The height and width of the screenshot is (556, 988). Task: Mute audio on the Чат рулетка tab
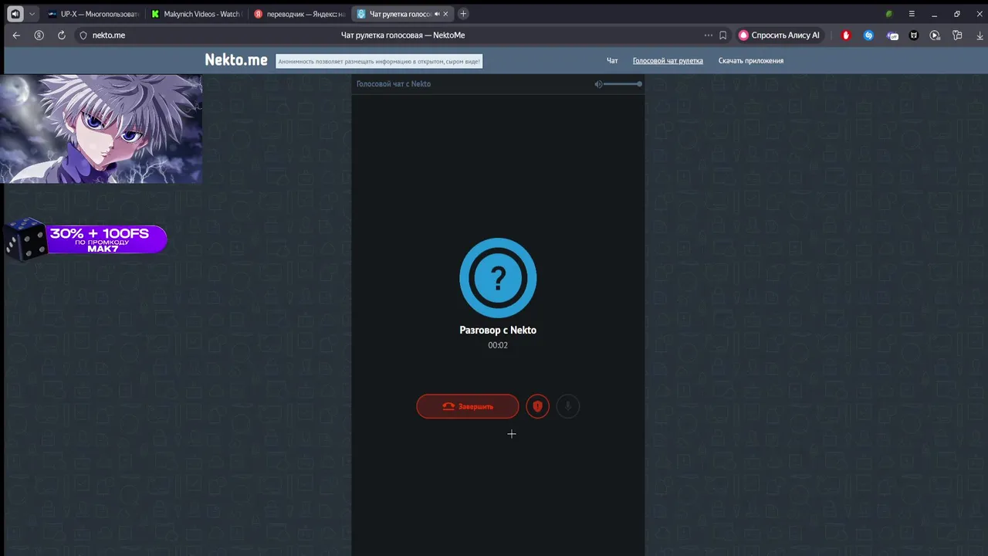(437, 14)
